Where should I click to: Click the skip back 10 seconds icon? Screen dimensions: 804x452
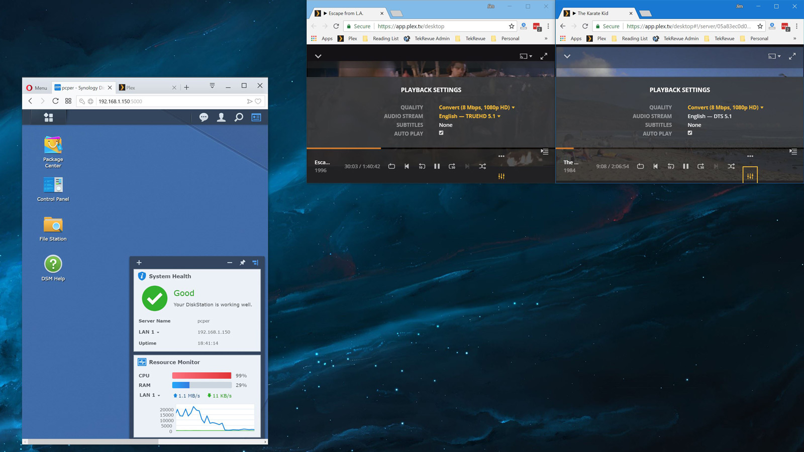coord(422,166)
